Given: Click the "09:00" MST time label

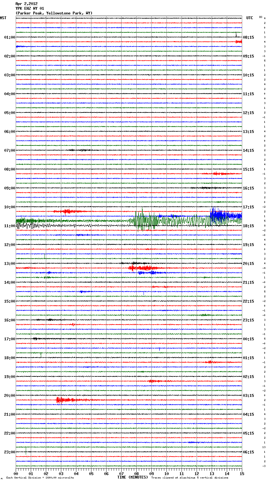Looking at the screenshot, I should (10, 188).
